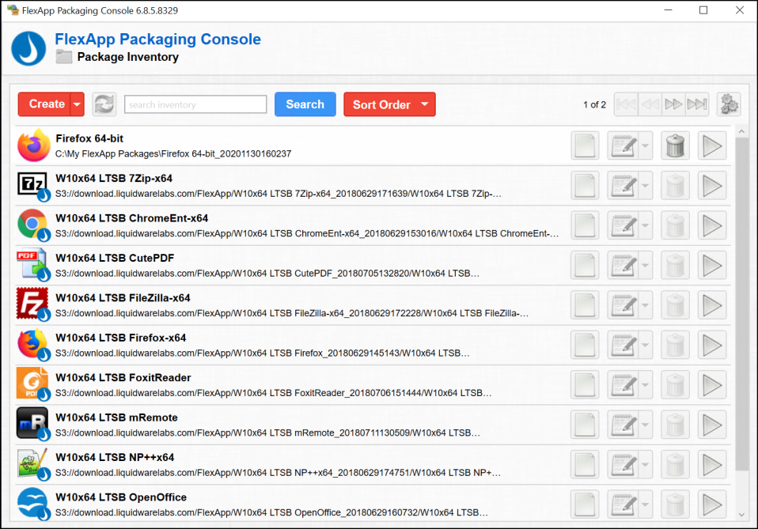Click trash icon for W10x64 LTSB FileZilla-x64
The height and width of the screenshot is (529, 758).
pyautogui.click(x=675, y=305)
